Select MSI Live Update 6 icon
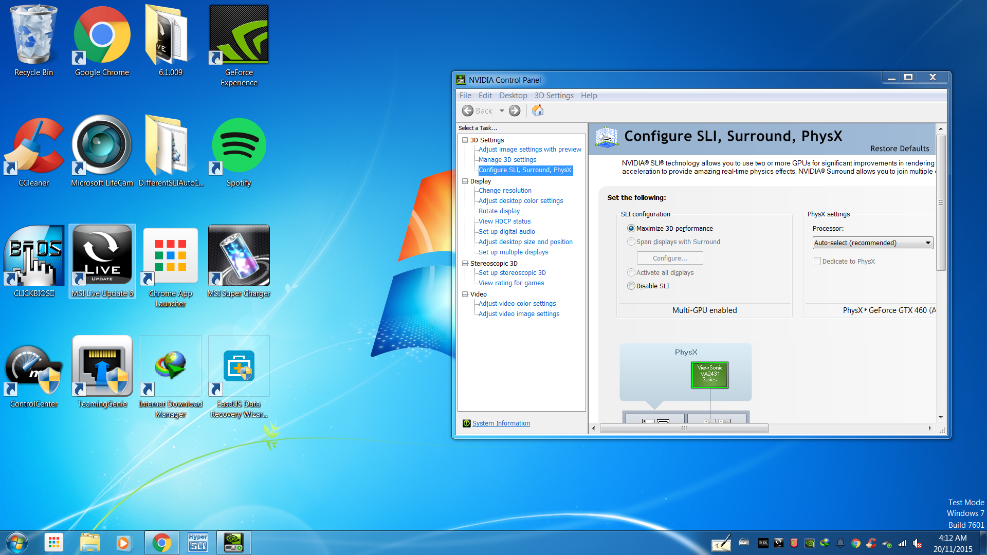Viewport: 987px width, 555px height. pyautogui.click(x=102, y=262)
